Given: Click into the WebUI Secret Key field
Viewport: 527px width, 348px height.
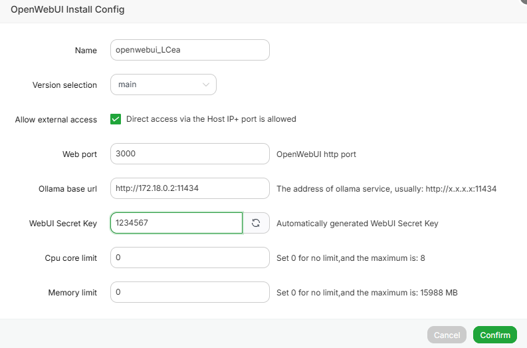Looking at the screenshot, I should (x=177, y=223).
